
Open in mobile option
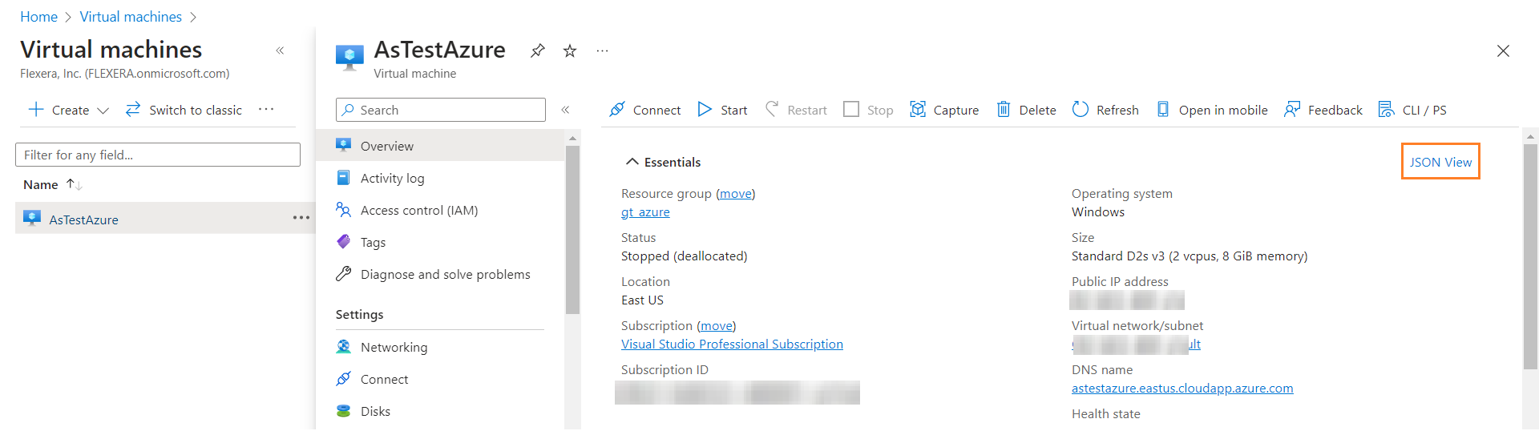pyautogui.click(x=1212, y=110)
